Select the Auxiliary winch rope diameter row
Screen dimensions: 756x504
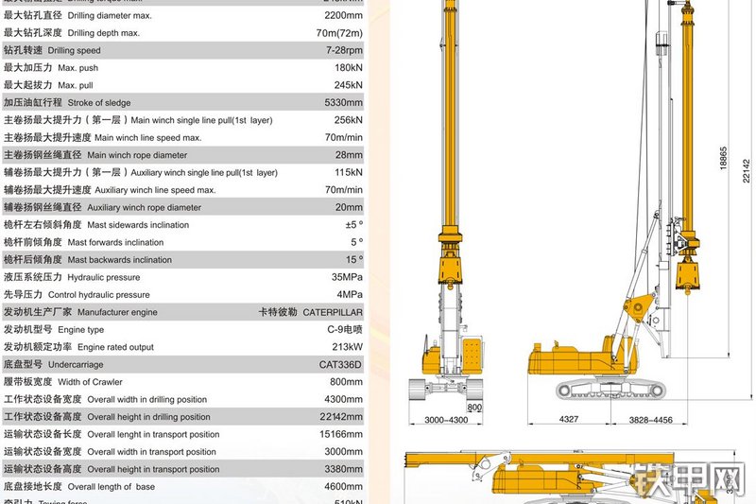(182, 207)
